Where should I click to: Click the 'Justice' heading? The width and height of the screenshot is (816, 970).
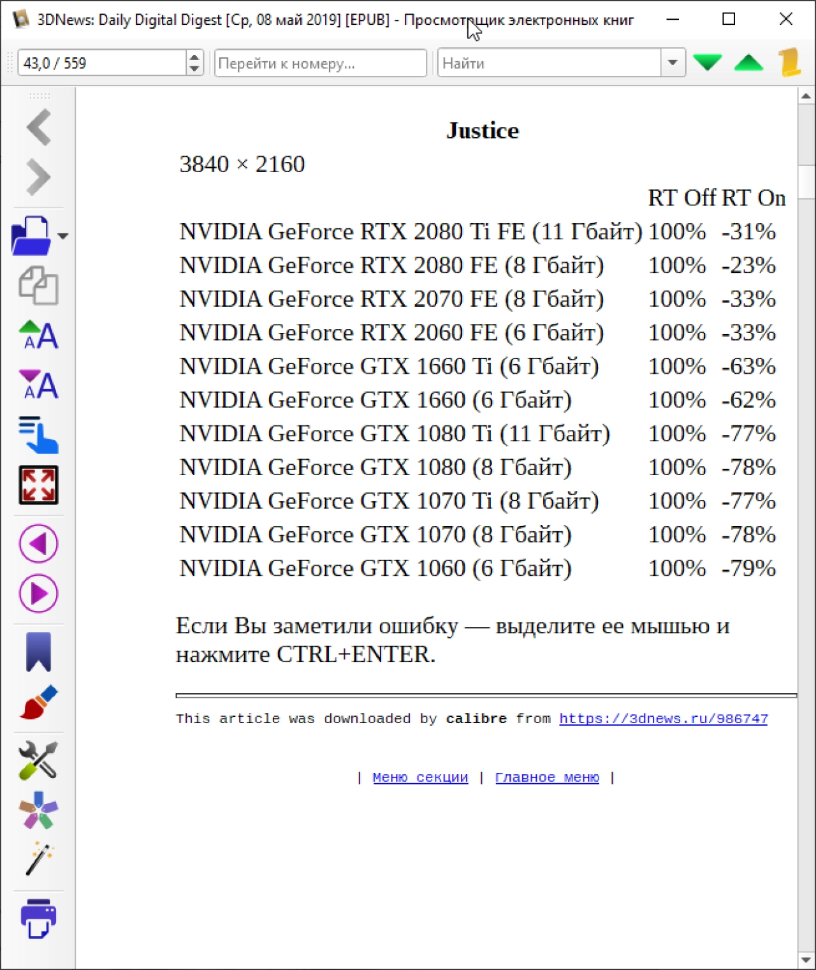[x=483, y=131]
